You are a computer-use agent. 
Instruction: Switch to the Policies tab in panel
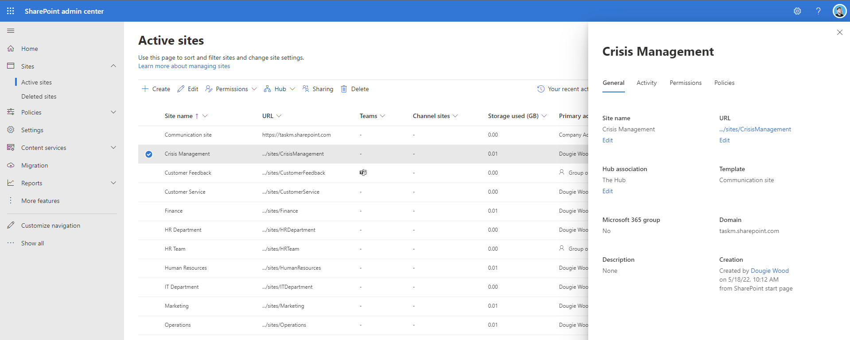click(x=724, y=83)
